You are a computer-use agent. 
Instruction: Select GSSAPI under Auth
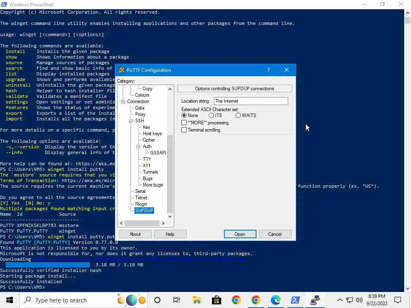pos(158,153)
